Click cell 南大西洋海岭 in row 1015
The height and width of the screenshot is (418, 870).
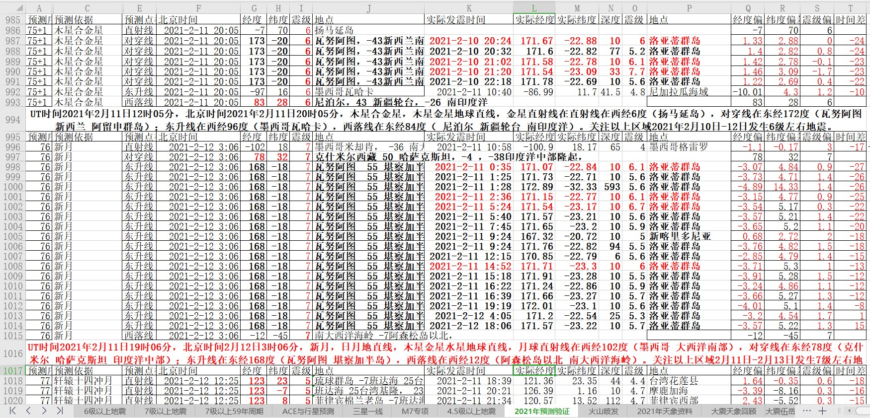click(x=368, y=336)
